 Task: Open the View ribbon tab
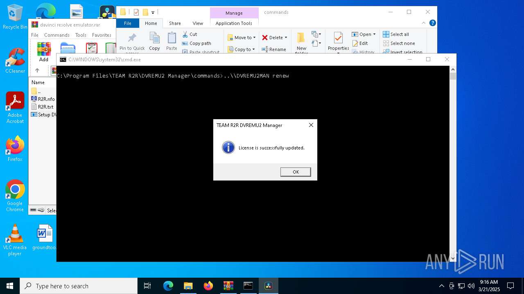(x=198, y=23)
